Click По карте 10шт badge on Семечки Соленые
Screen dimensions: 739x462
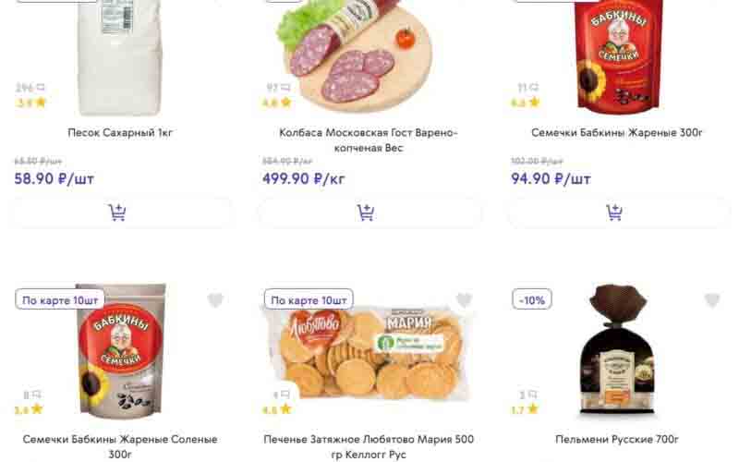pos(60,300)
